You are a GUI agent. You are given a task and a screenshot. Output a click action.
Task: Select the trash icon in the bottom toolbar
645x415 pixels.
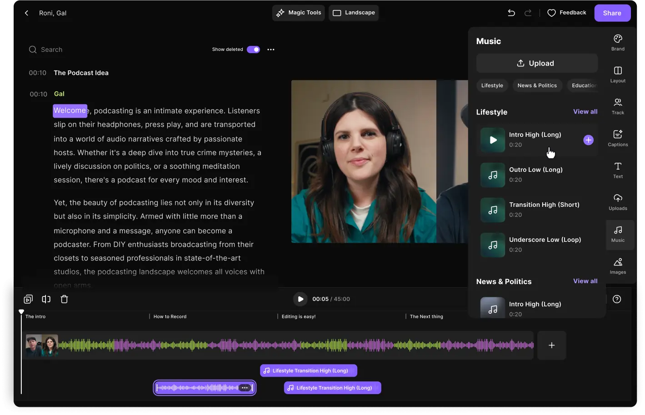pos(64,299)
